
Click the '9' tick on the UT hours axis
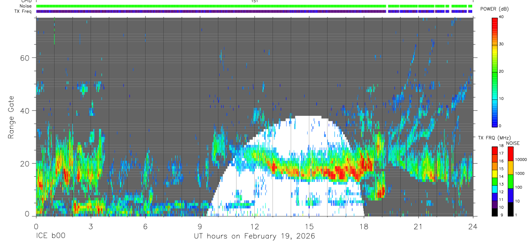(200, 226)
